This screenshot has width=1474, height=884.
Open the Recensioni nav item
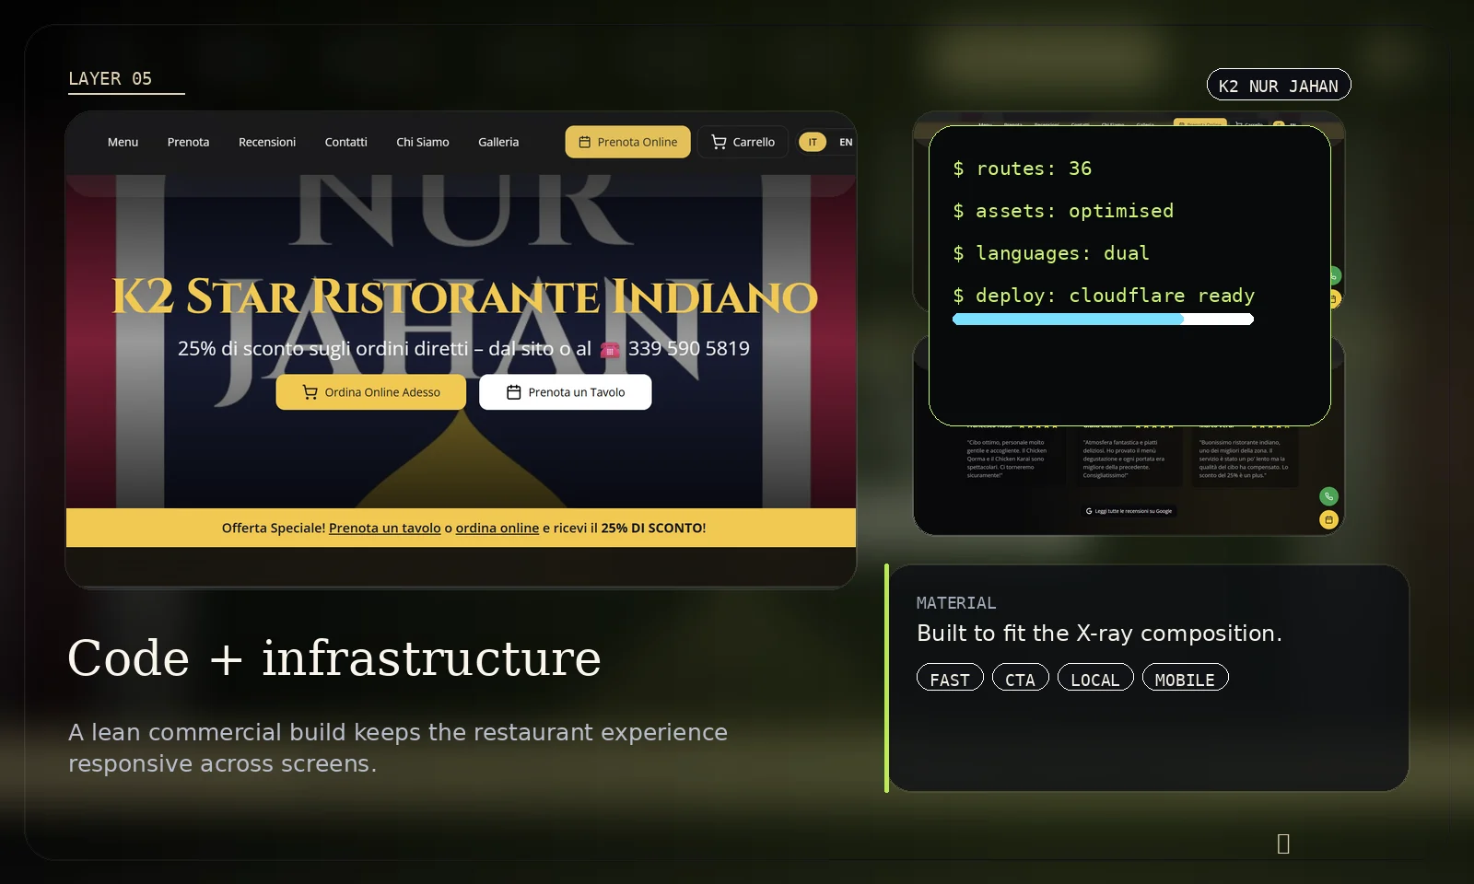tap(267, 142)
